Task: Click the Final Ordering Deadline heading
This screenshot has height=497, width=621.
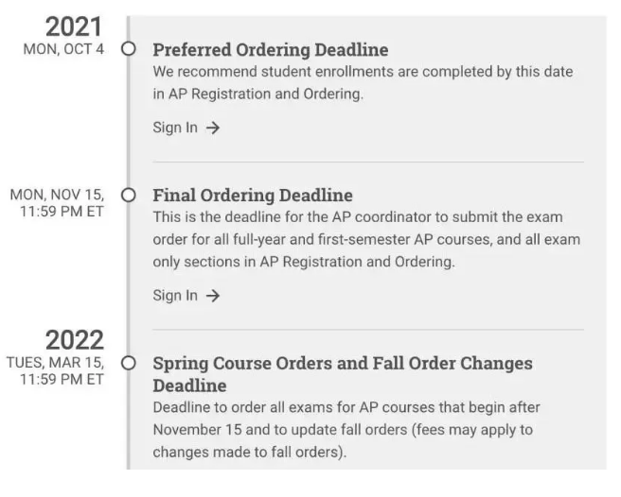Action: [x=253, y=196]
